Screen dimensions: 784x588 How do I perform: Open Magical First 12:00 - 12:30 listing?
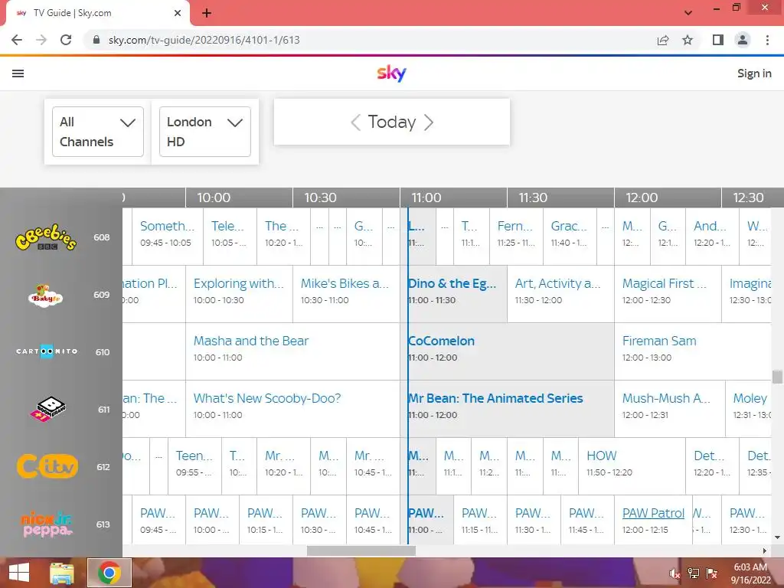coord(668,293)
